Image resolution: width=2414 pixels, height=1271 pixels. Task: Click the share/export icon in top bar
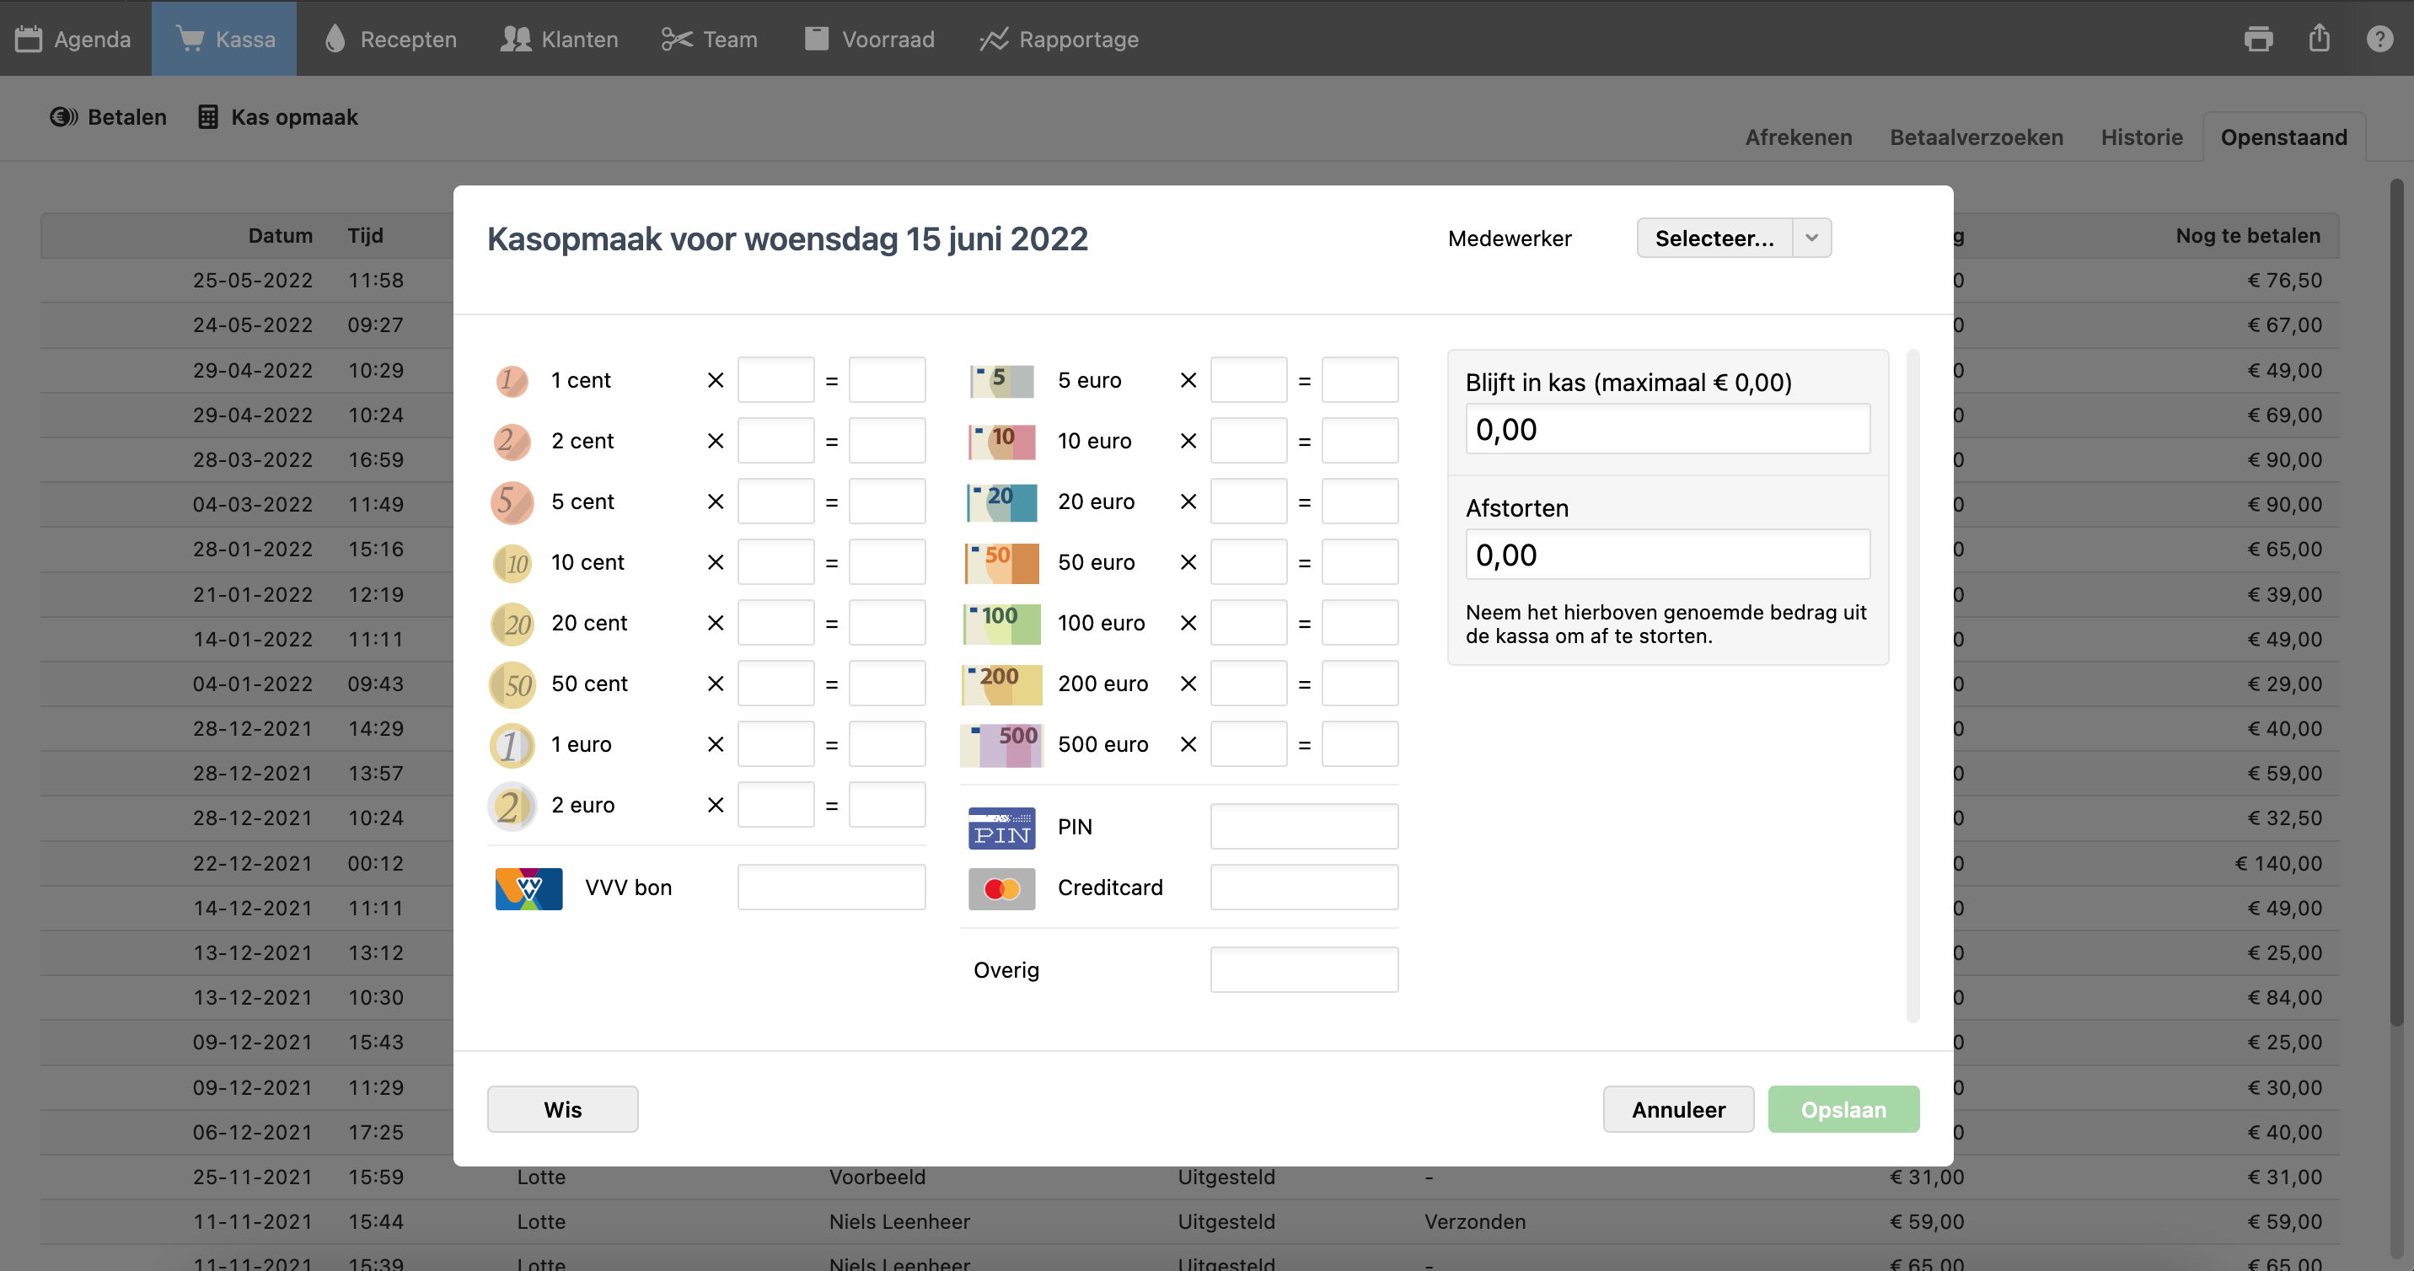pyautogui.click(x=2320, y=39)
